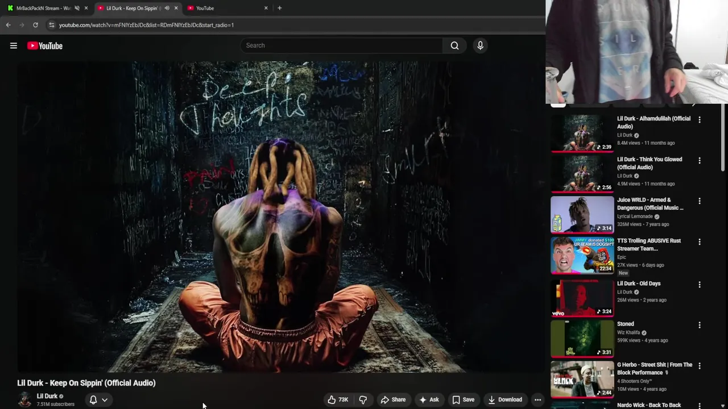Viewport: 728px width, 409px height.
Task: Like the video with thumbs up
Action: (x=338, y=400)
